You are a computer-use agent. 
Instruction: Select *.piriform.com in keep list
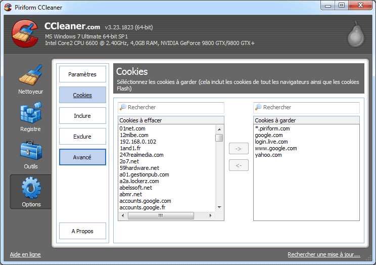[x=272, y=128]
